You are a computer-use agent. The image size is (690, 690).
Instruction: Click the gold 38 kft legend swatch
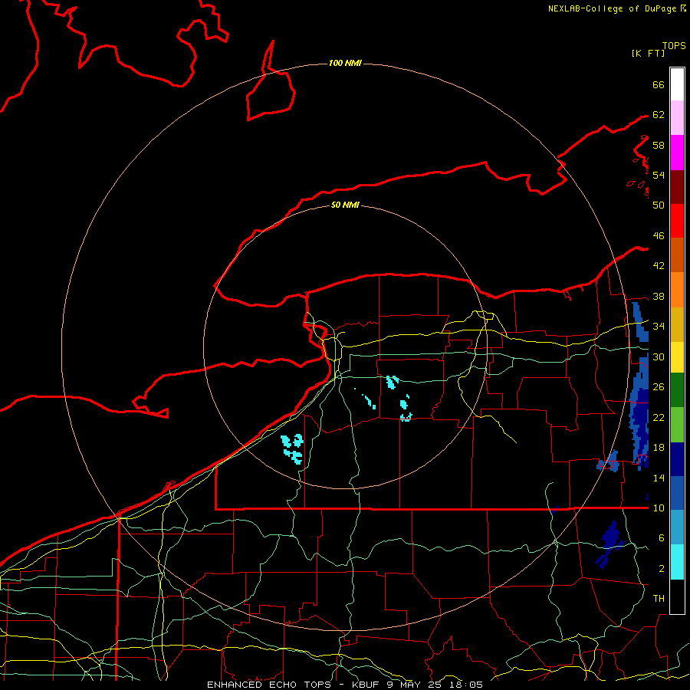677,324
